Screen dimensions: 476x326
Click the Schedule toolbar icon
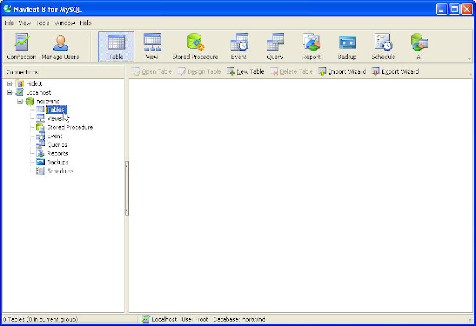tap(383, 46)
